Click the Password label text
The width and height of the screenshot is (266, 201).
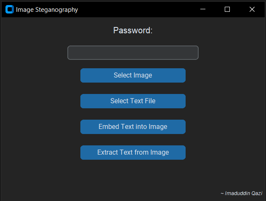133,30
